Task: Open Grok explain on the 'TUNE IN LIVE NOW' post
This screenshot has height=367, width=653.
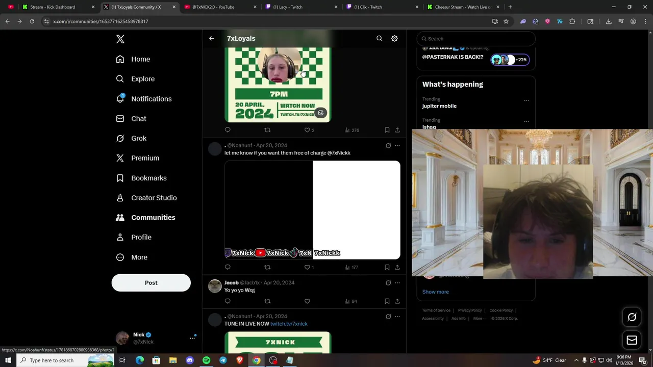Action: (388, 317)
